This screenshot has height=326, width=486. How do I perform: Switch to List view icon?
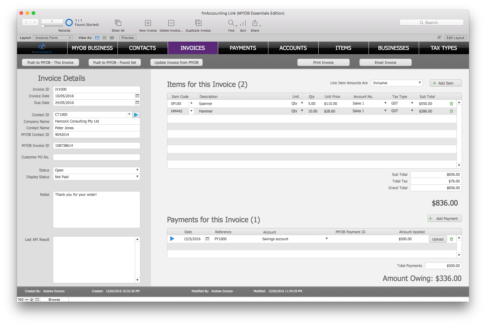104,38
